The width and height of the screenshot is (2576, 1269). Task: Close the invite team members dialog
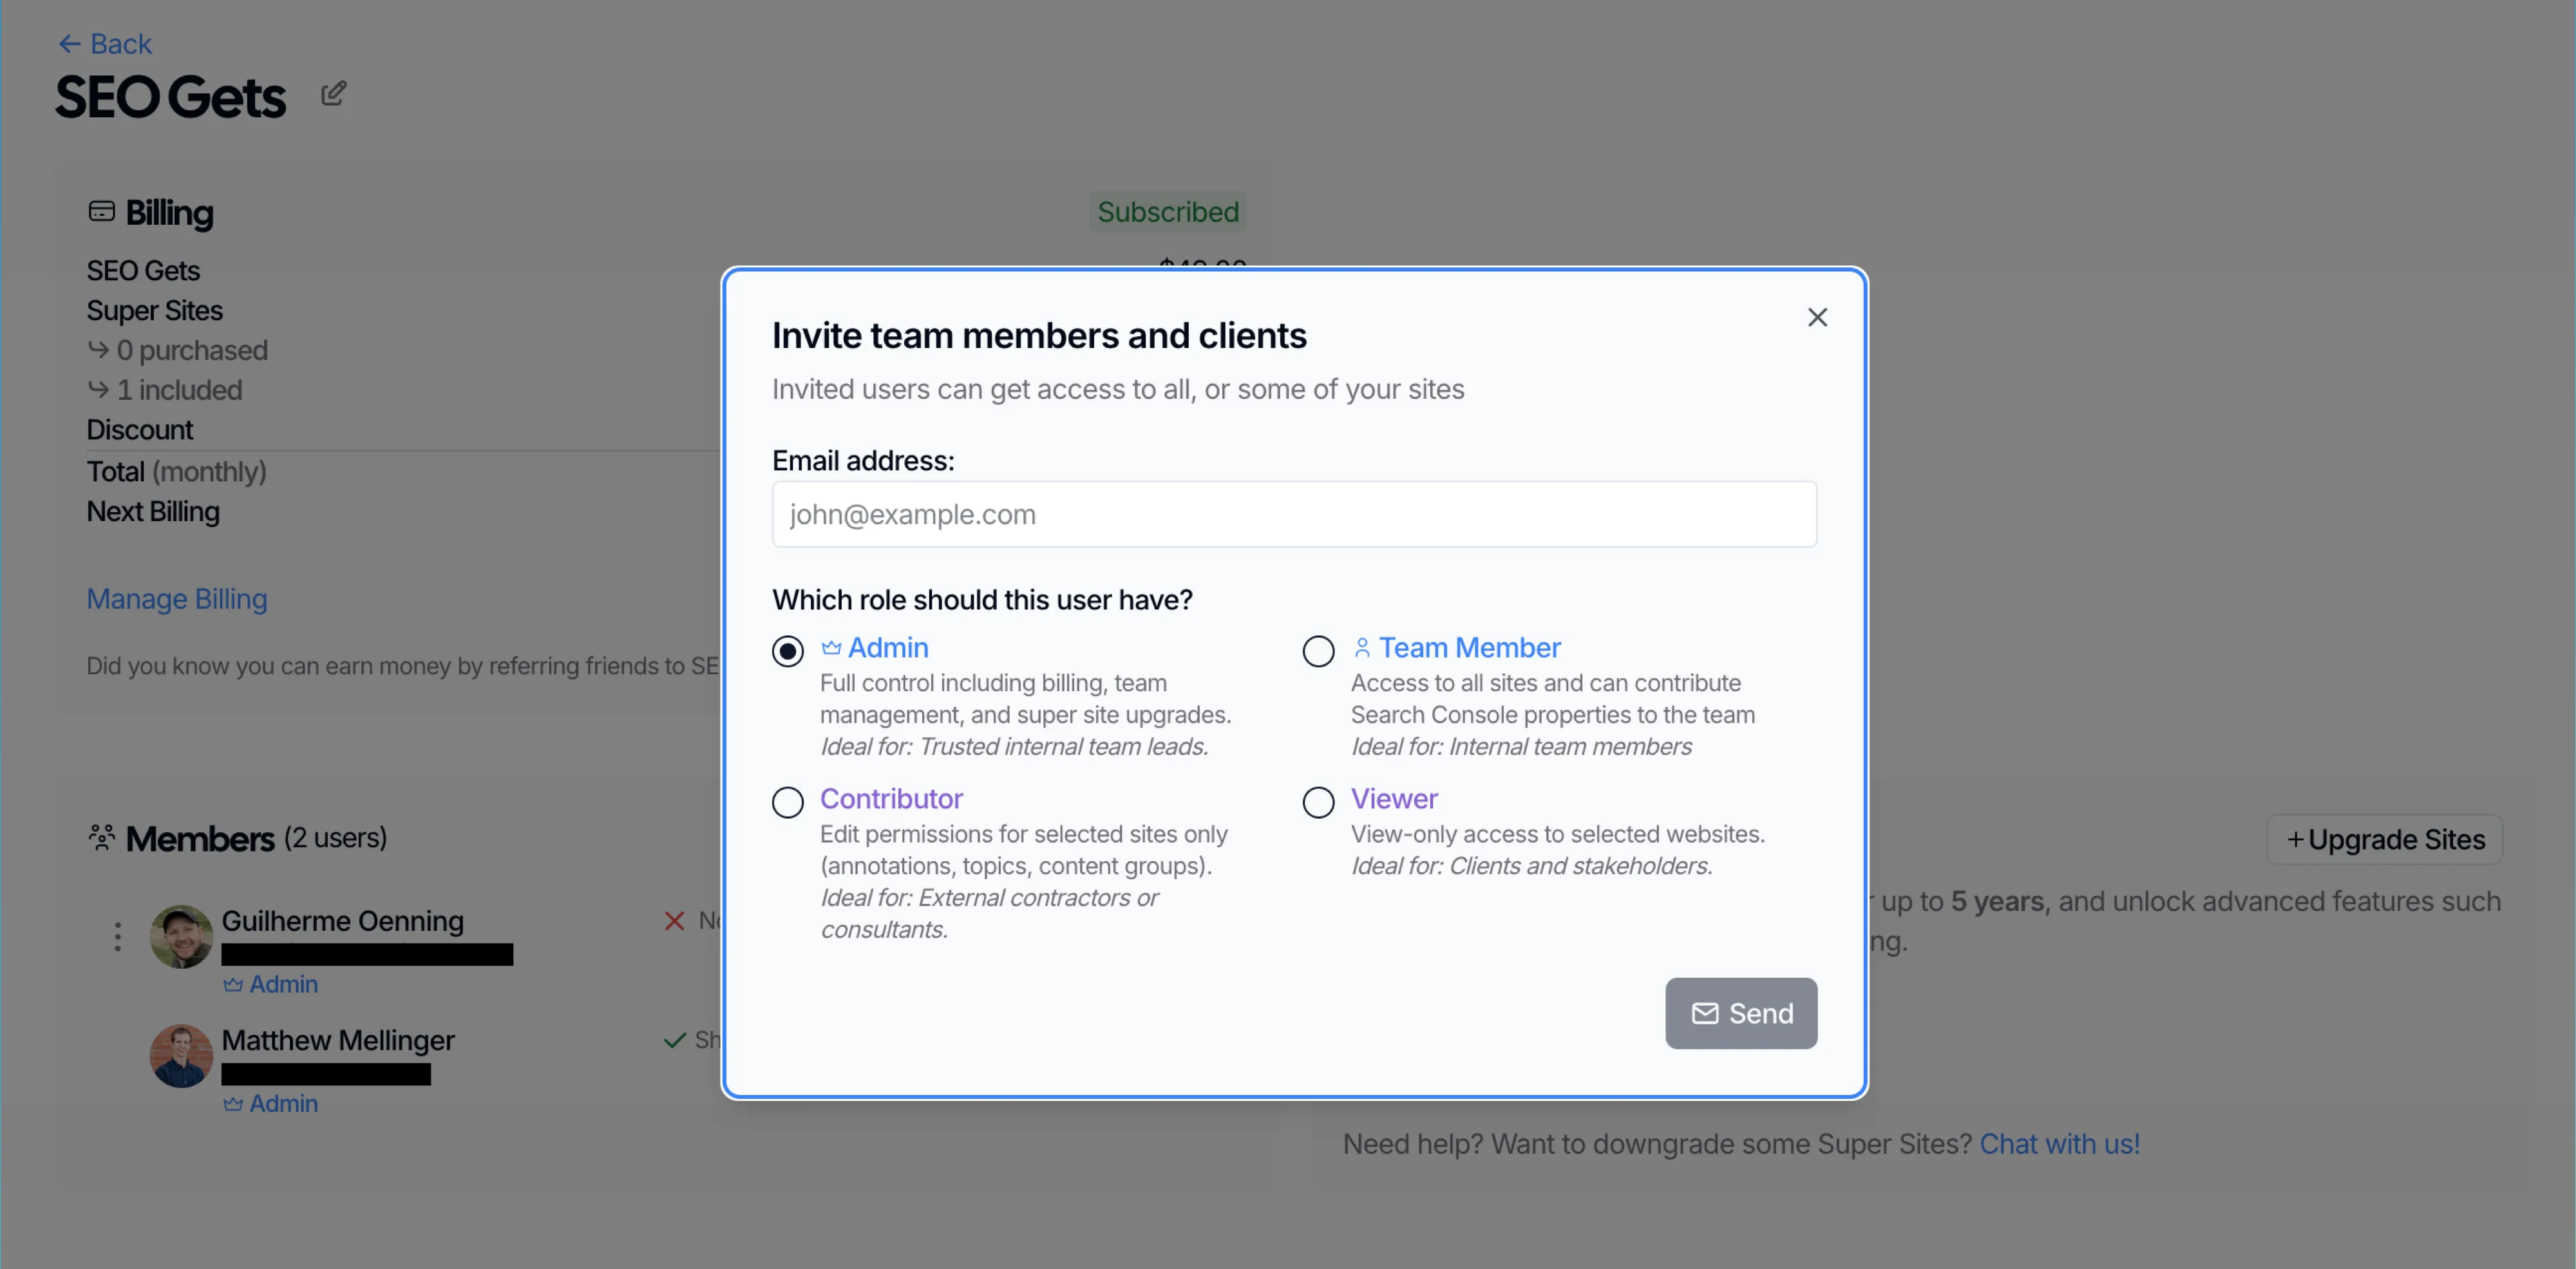pos(1818,317)
